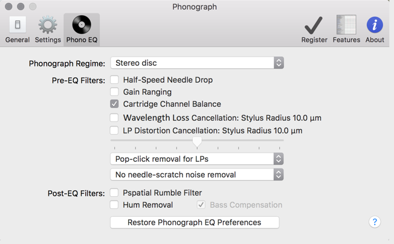The height and width of the screenshot is (244, 394).
Task: Turn on Pspatial Rumble Filter
Action: [114, 193]
